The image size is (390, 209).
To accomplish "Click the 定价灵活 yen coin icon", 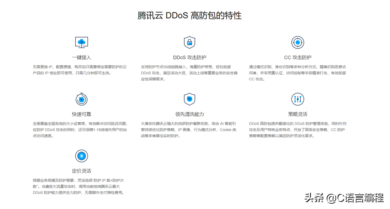I will point(81,156).
